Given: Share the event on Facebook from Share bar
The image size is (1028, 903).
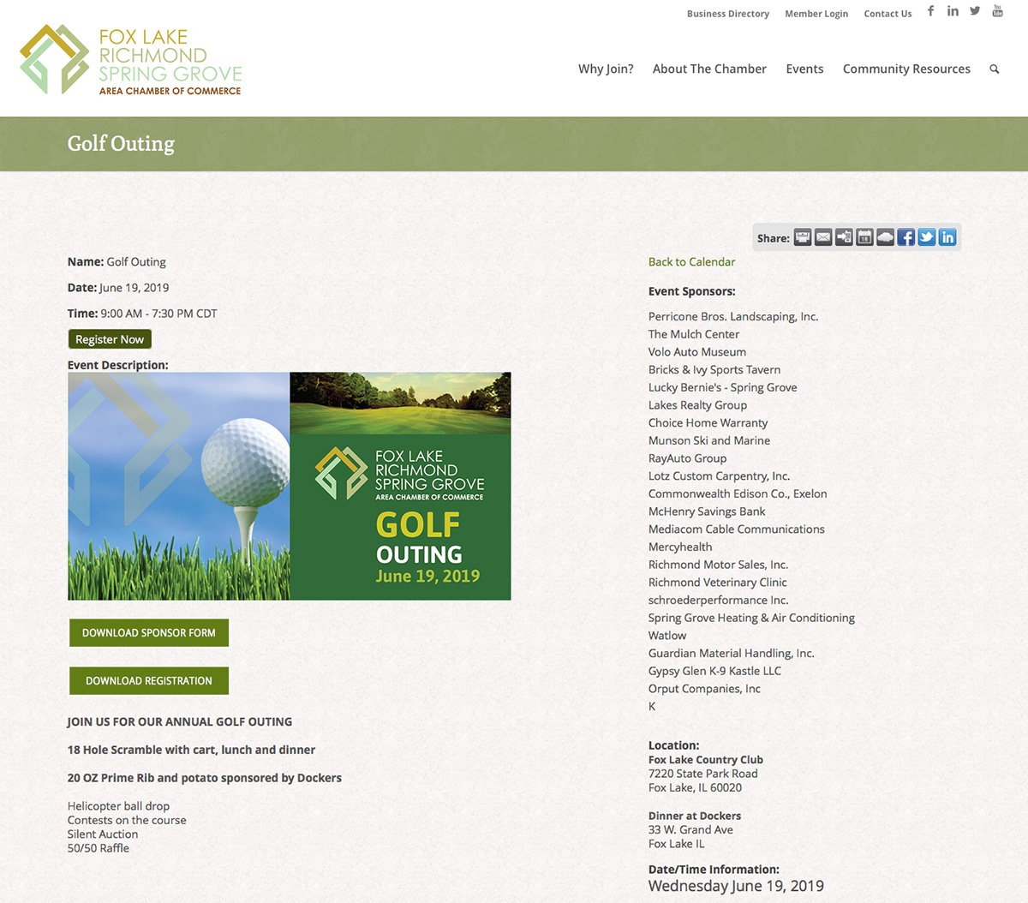Looking at the screenshot, I should [905, 237].
